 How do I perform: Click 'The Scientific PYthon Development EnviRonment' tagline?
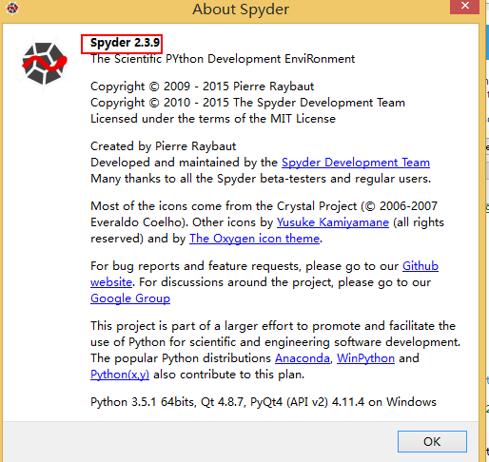(x=223, y=59)
